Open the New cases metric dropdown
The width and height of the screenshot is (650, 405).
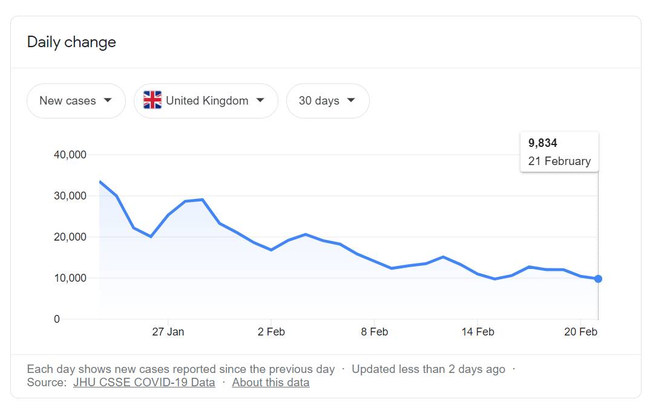click(76, 101)
